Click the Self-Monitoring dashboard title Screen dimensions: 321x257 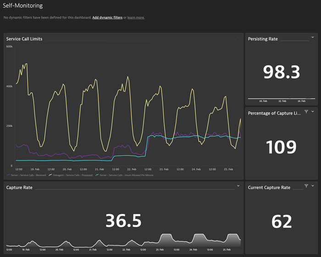tap(23, 6)
